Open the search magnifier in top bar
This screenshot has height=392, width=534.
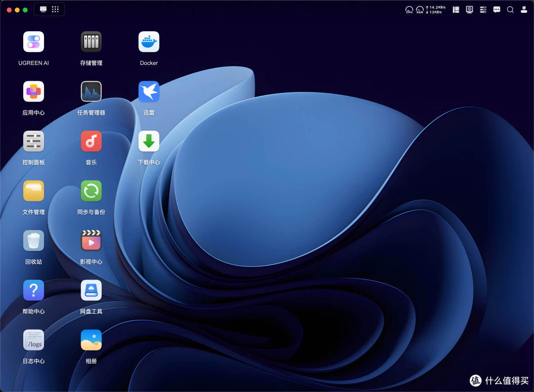pyautogui.click(x=510, y=9)
